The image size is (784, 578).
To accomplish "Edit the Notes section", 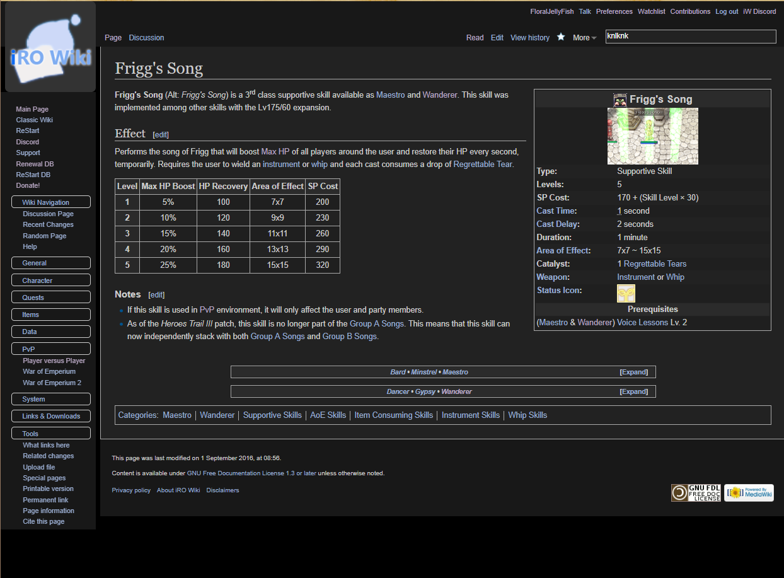I will (156, 294).
